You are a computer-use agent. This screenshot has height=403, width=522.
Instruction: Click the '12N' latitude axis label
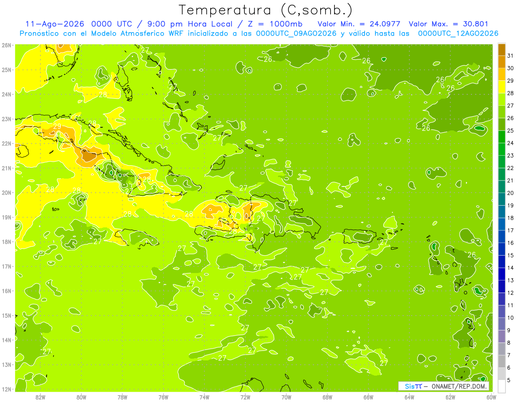coord(7,389)
